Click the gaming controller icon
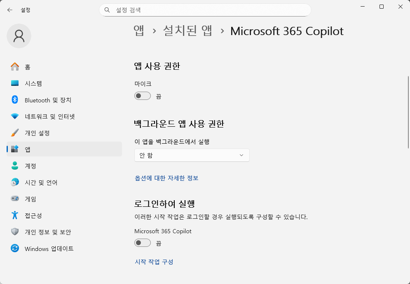This screenshot has width=410, height=284. pos(15,199)
